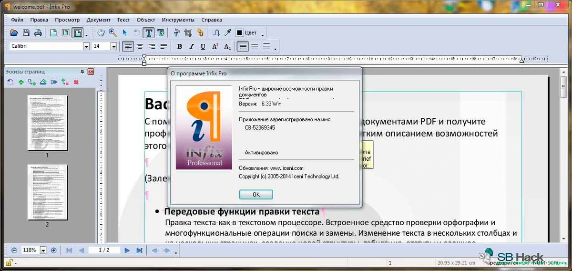This screenshot has width=572, height=271.
Task: Print the document with printer icon
Action: 38,33
